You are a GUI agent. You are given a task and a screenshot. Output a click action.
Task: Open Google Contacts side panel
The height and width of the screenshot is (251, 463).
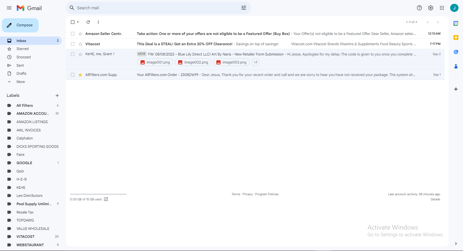click(x=456, y=66)
